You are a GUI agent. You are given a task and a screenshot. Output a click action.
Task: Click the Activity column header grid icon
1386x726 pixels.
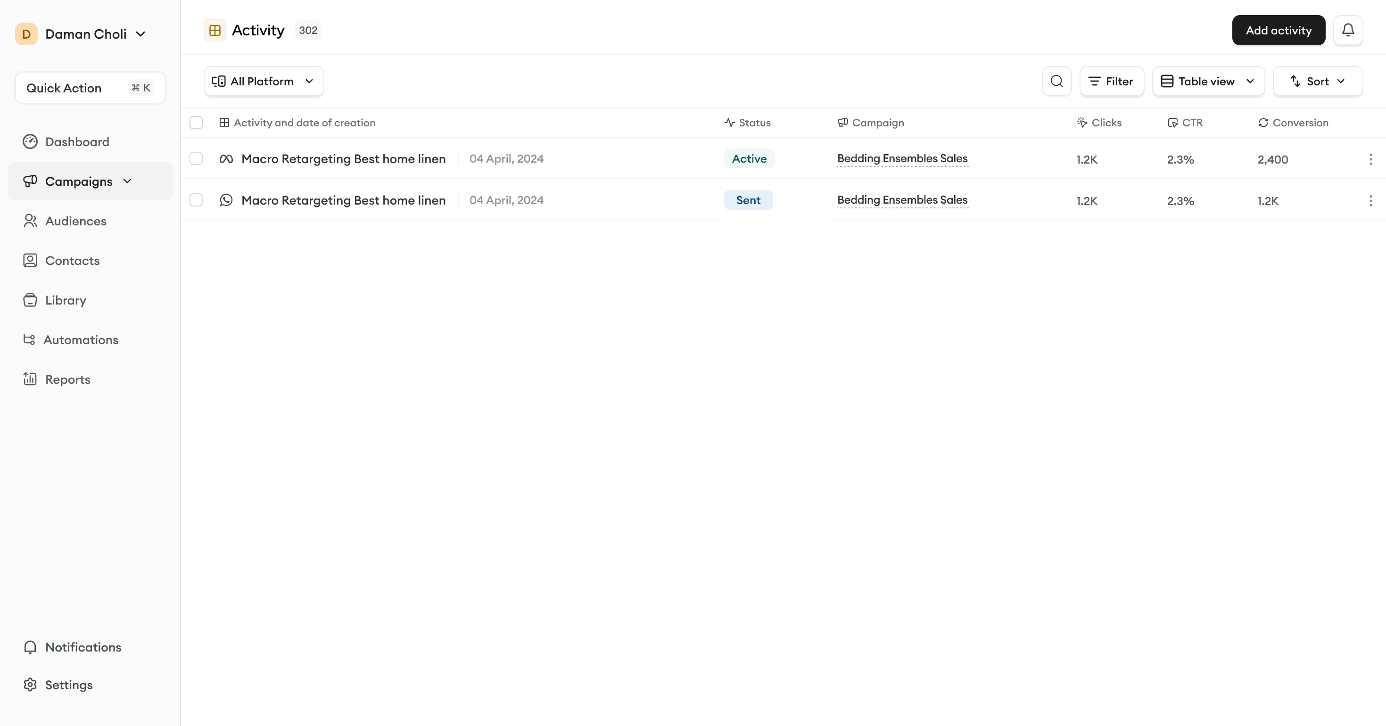click(x=224, y=123)
